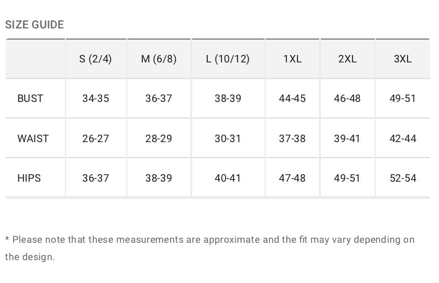Click the SIZE GUIDE heading

[x=35, y=25]
